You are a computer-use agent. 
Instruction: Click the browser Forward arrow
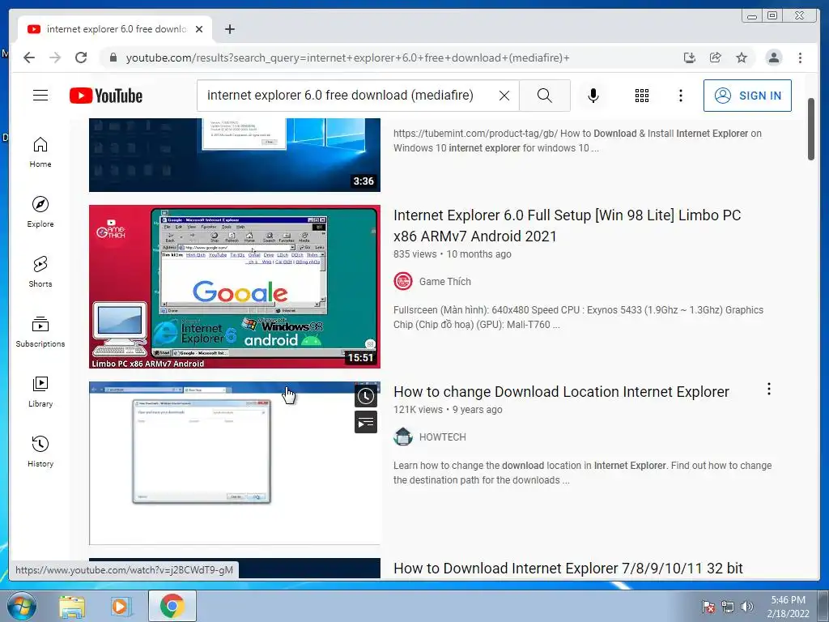pos(55,58)
